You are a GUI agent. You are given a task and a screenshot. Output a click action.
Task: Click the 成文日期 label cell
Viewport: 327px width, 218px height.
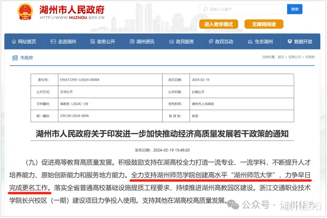(x=176, y=80)
